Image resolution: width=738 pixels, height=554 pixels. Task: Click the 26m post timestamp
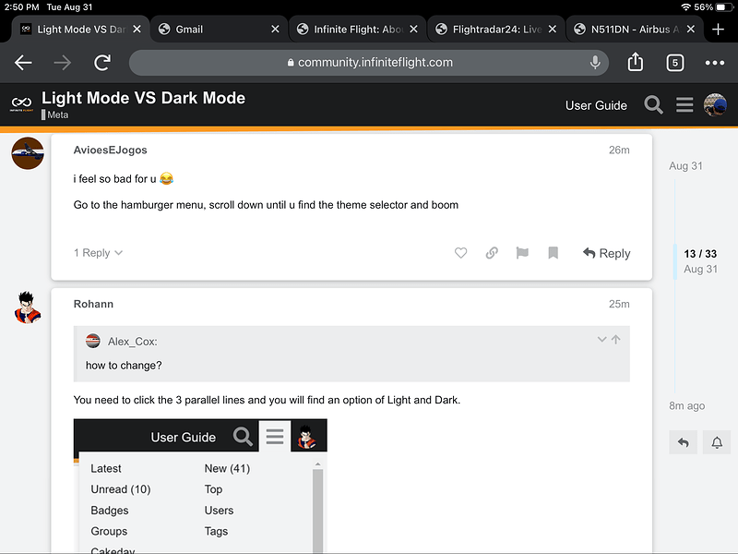pos(619,150)
